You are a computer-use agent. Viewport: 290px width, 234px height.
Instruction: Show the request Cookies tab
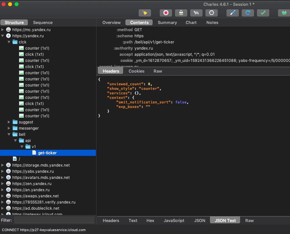tap(136, 71)
